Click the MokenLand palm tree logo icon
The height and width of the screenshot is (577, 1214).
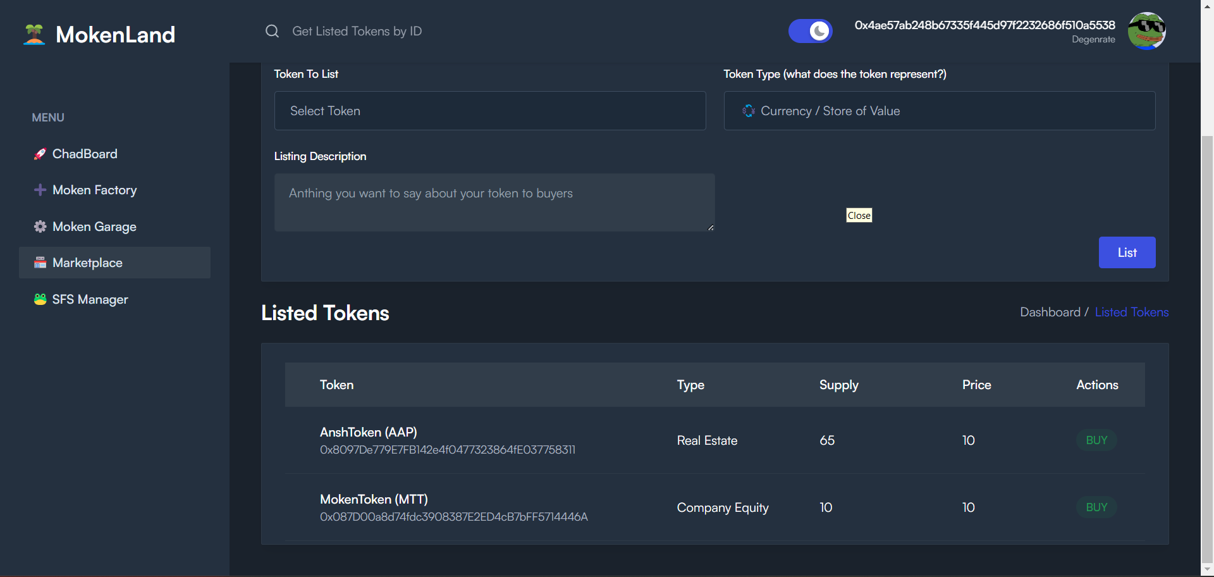pos(34,34)
